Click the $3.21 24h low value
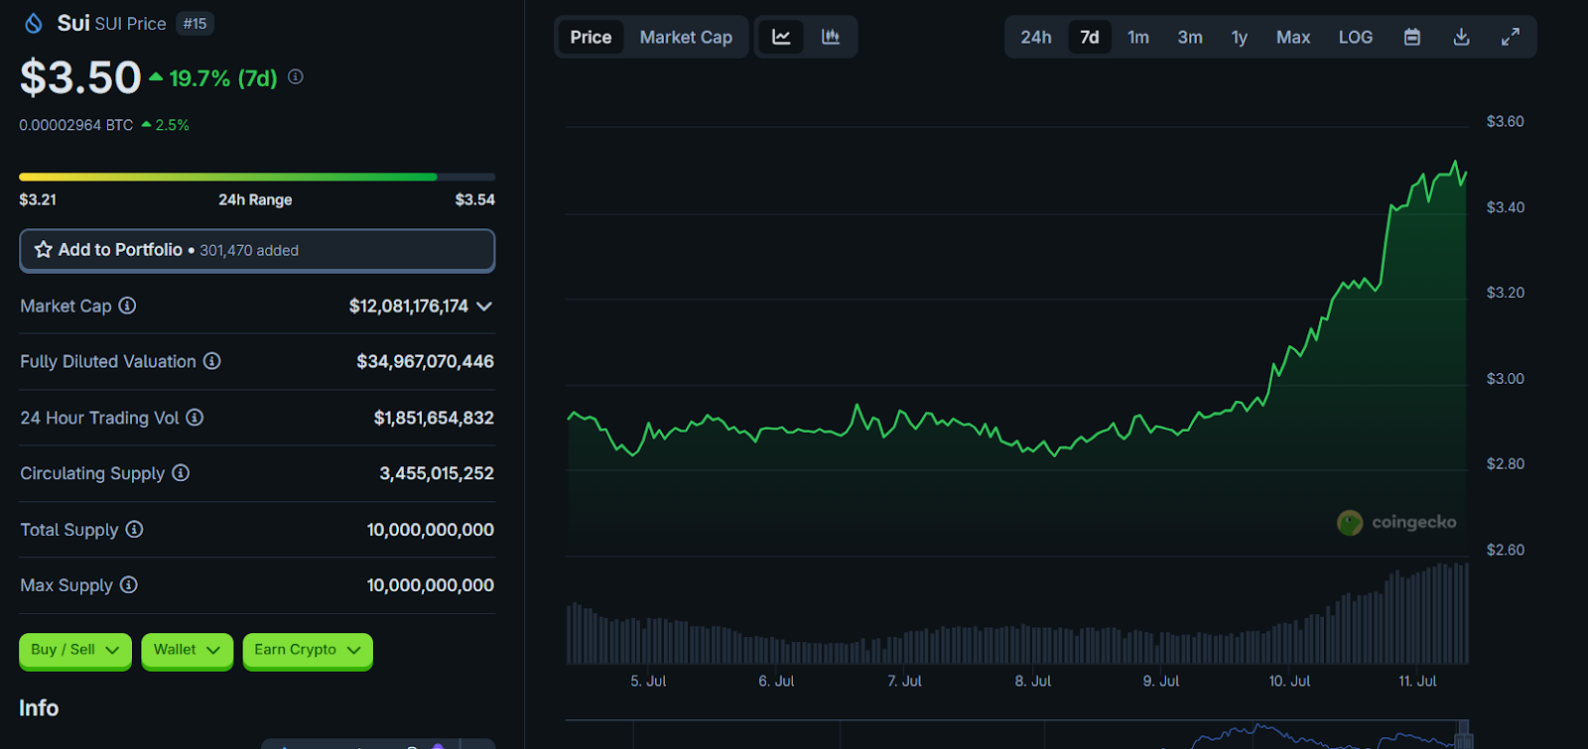Screen dimensions: 1588x749 (x=38, y=199)
